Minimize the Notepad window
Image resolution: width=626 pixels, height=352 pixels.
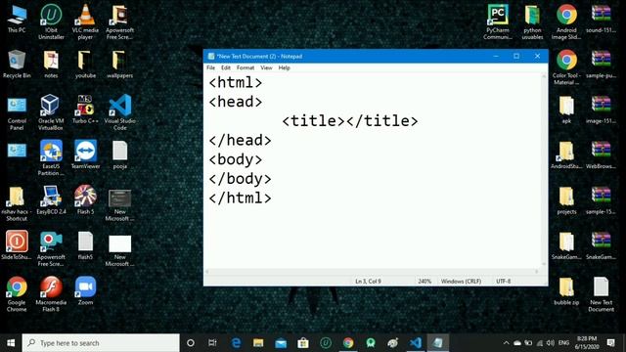tap(496, 57)
